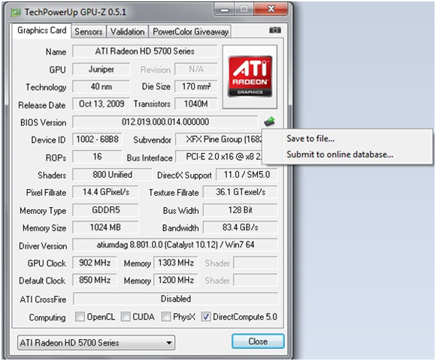Open the ATI Radeon HD 5700 Series dropdown
436x361 pixels.
point(96,342)
